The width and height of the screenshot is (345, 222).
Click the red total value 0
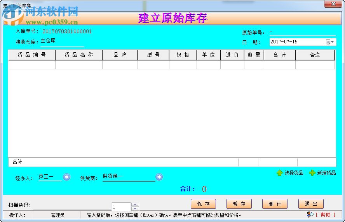pyautogui.click(x=204, y=189)
